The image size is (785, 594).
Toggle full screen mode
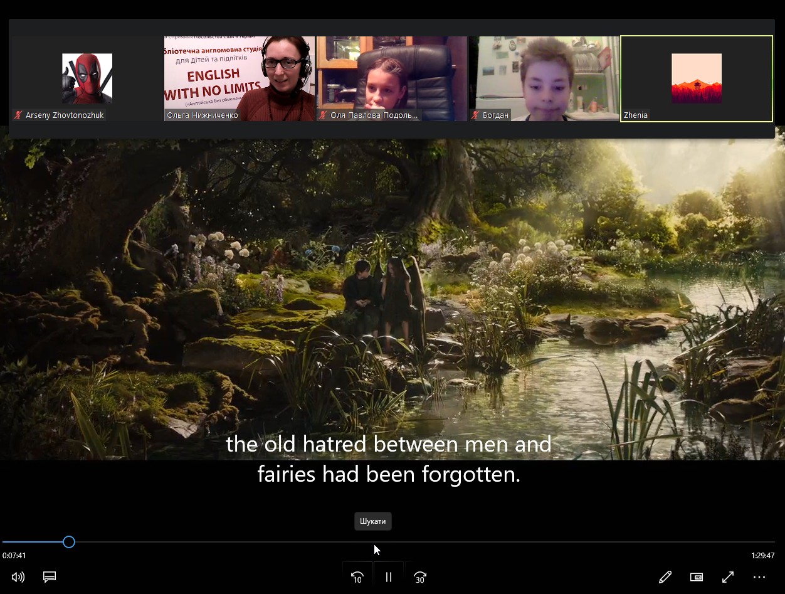[728, 577]
